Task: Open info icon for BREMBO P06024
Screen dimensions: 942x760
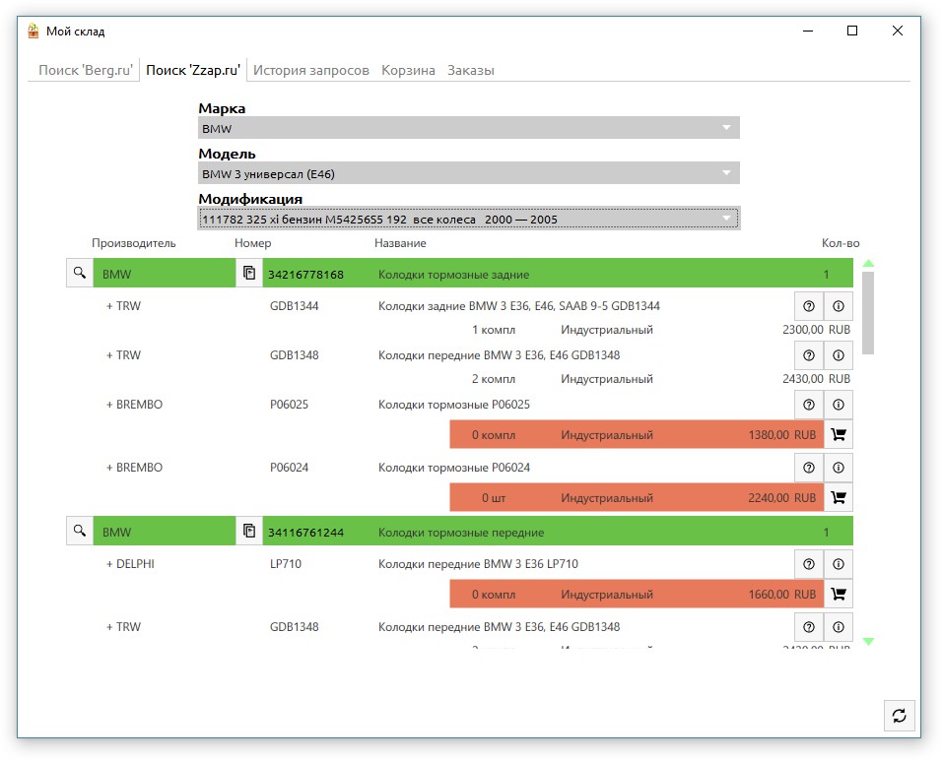Action: [x=839, y=468]
